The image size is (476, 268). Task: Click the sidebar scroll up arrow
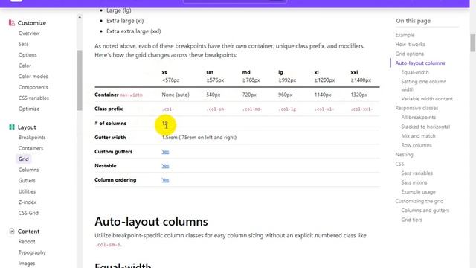(x=80, y=17)
